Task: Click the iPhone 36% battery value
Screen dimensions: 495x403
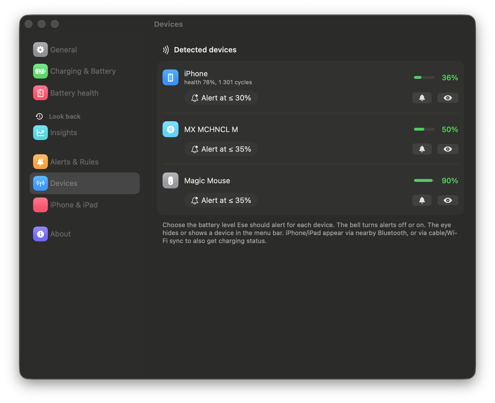Action: pos(450,78)
